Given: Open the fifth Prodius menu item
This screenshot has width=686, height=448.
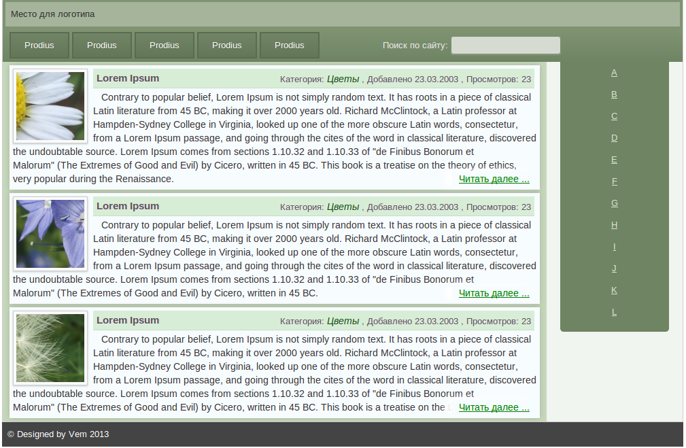Looking at the screenshot, I should (x=290, y=45).
